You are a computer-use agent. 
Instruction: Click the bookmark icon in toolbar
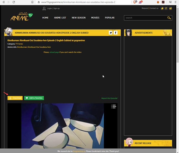tap(32, 2)
